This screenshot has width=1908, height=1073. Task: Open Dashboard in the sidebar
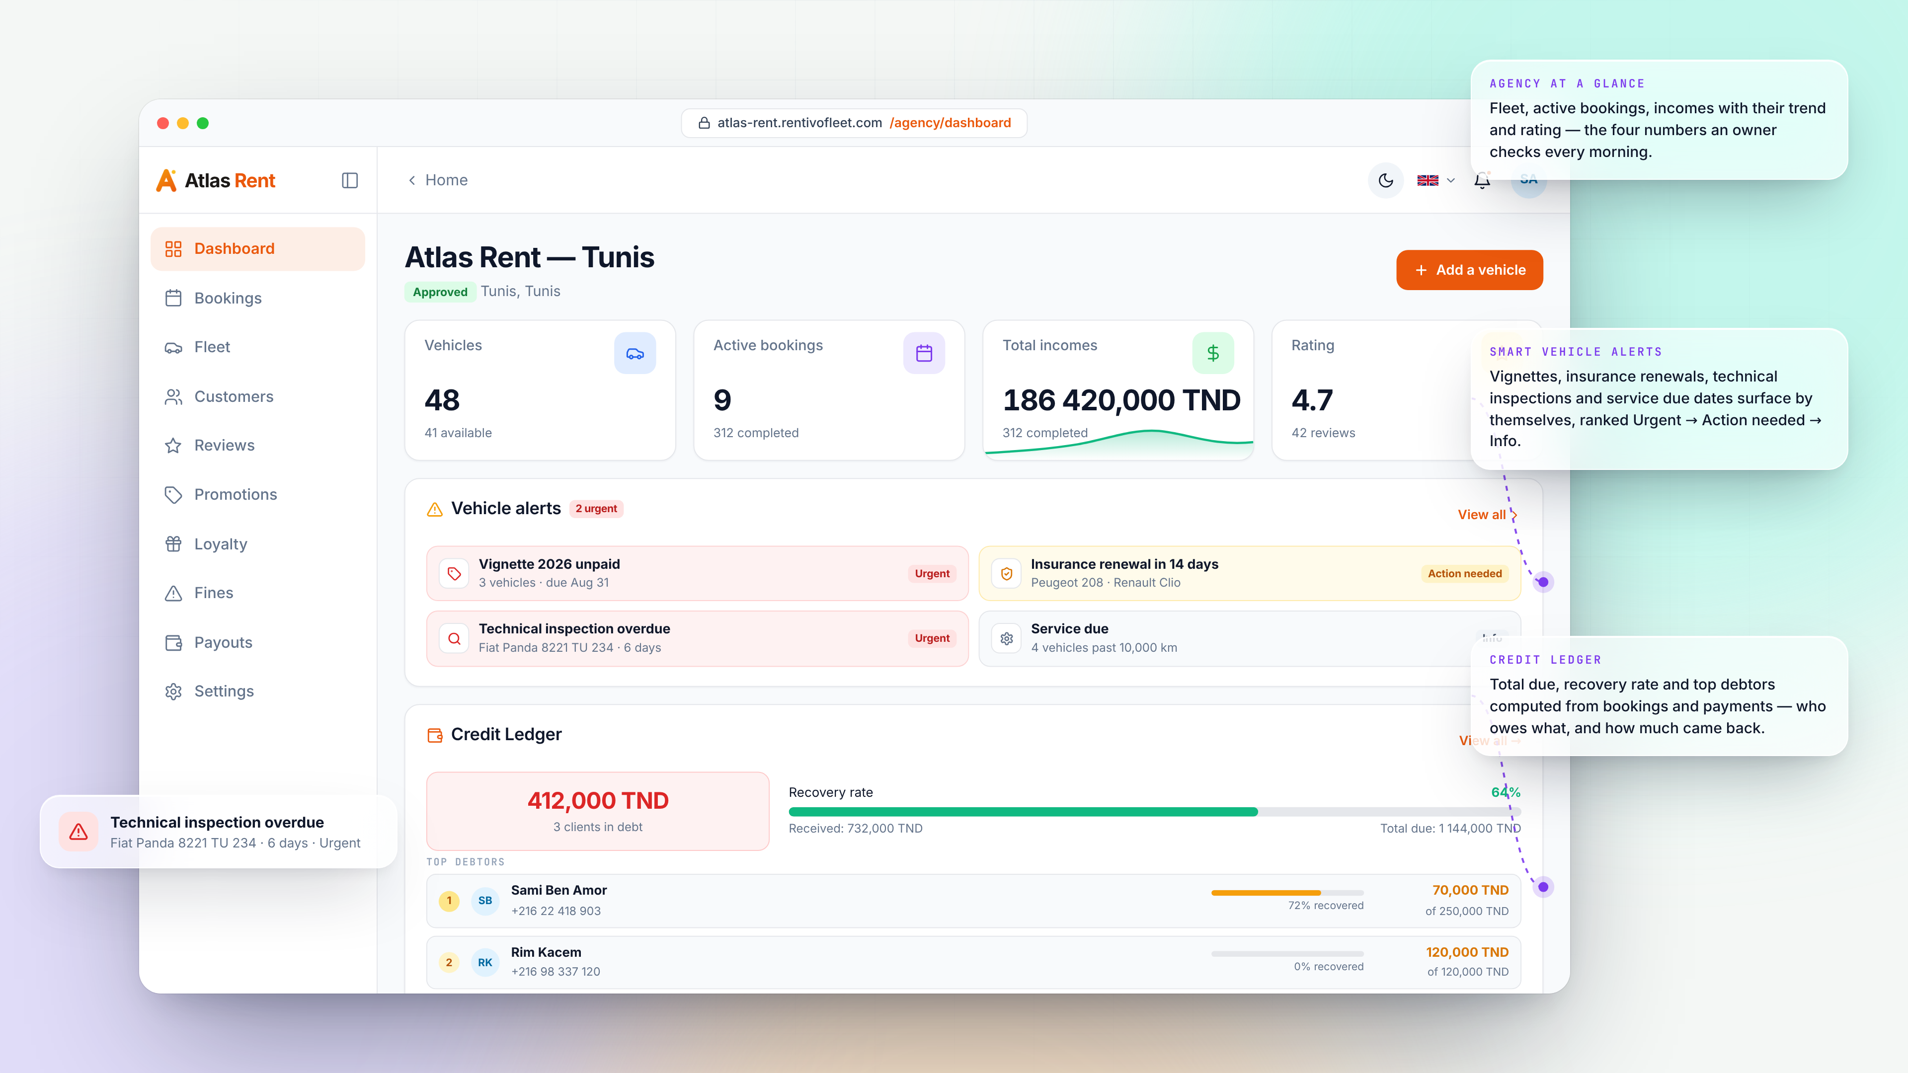coord(258,249)
